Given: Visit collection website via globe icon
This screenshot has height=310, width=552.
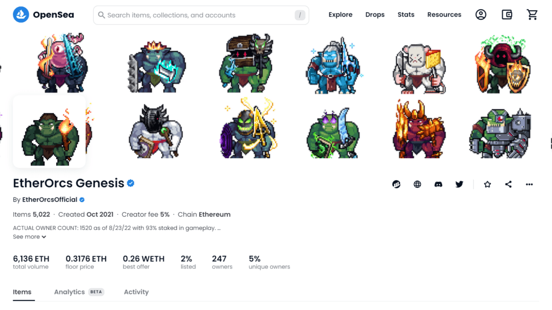Looking at the screenshot, I should (x=417, y=184).
